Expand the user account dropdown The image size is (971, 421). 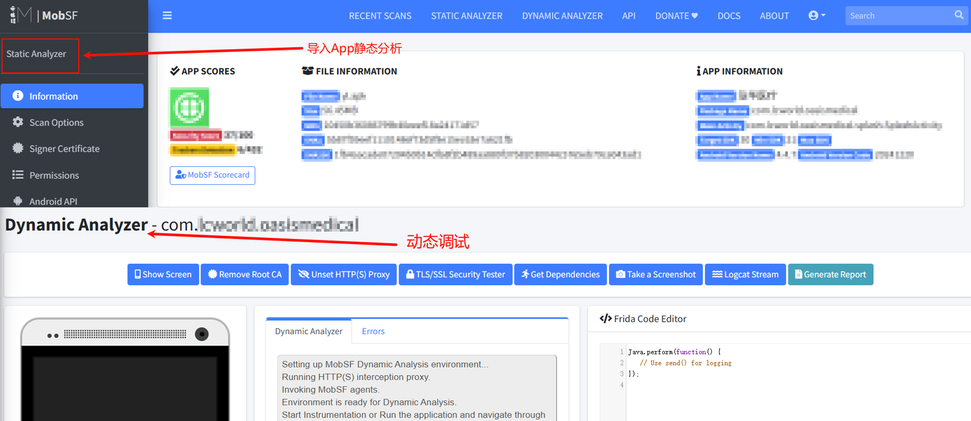click(817, 16)
